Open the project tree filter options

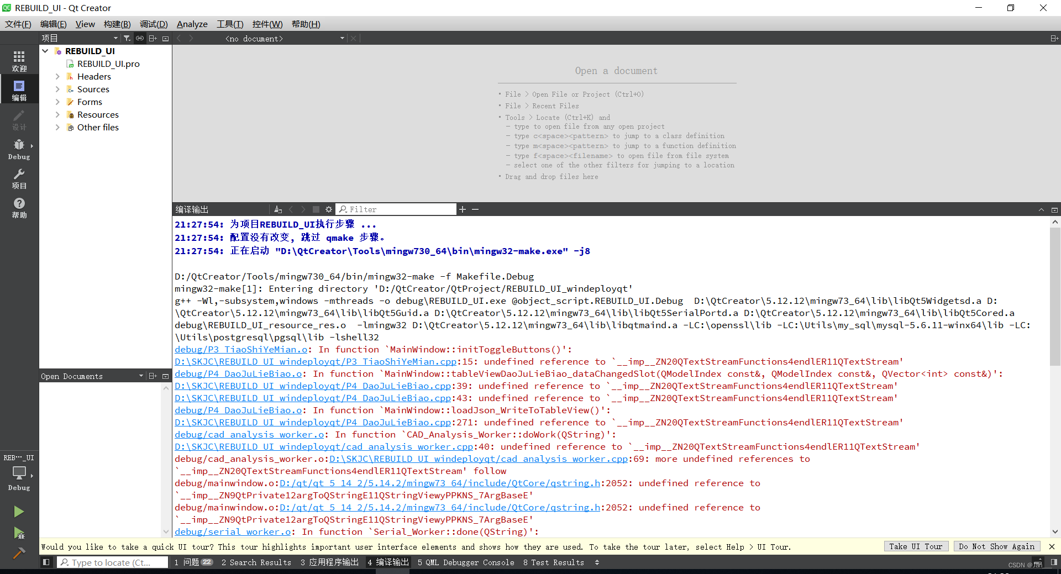coord(127,38)
